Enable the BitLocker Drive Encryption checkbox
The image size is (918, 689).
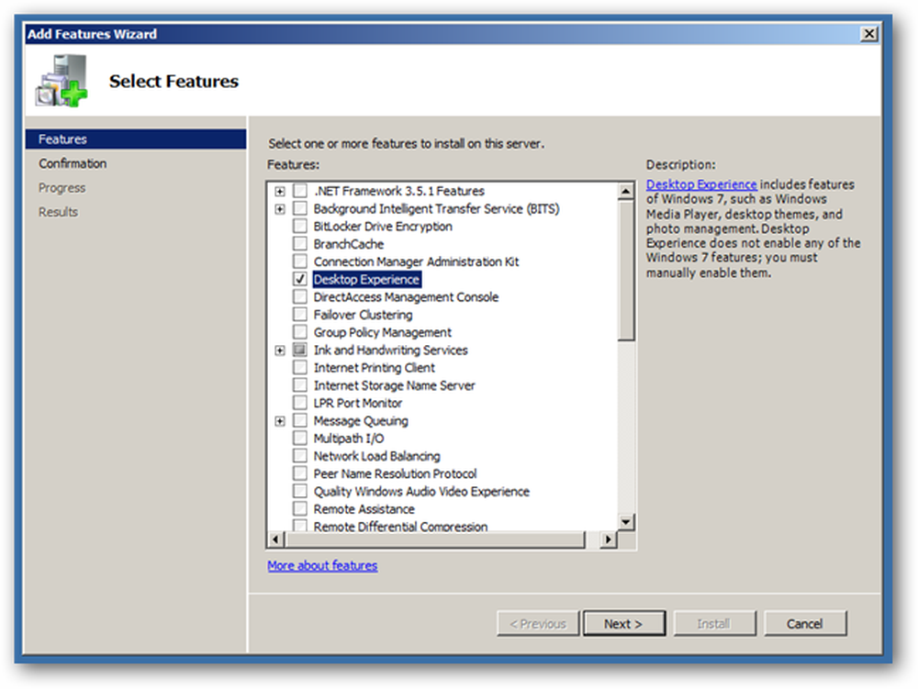click(x=300, y=226)
